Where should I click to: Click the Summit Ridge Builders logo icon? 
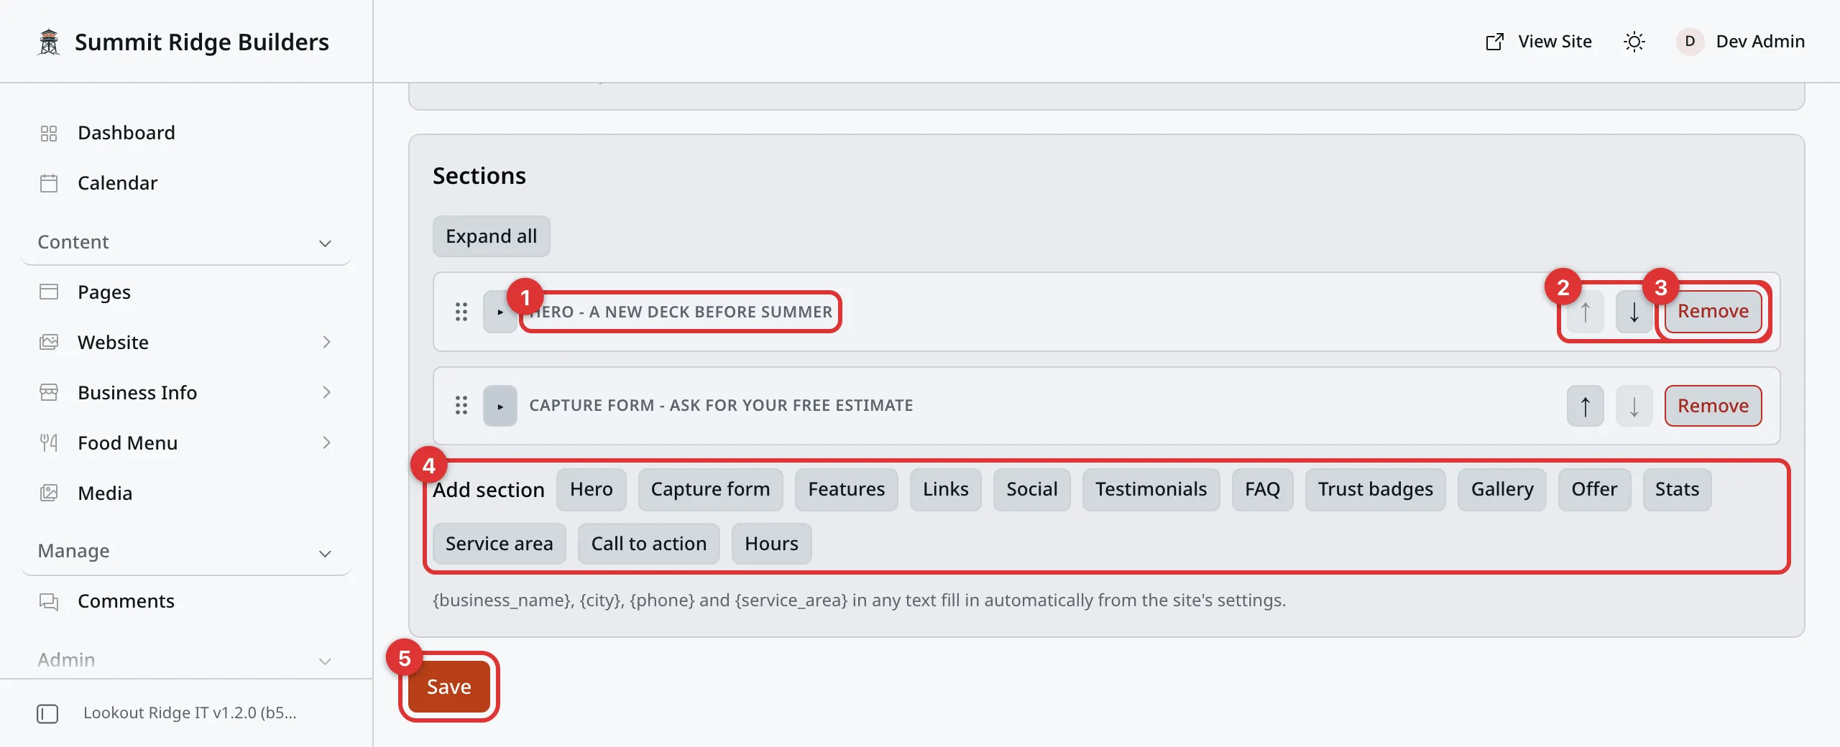(x=49, y=42)
